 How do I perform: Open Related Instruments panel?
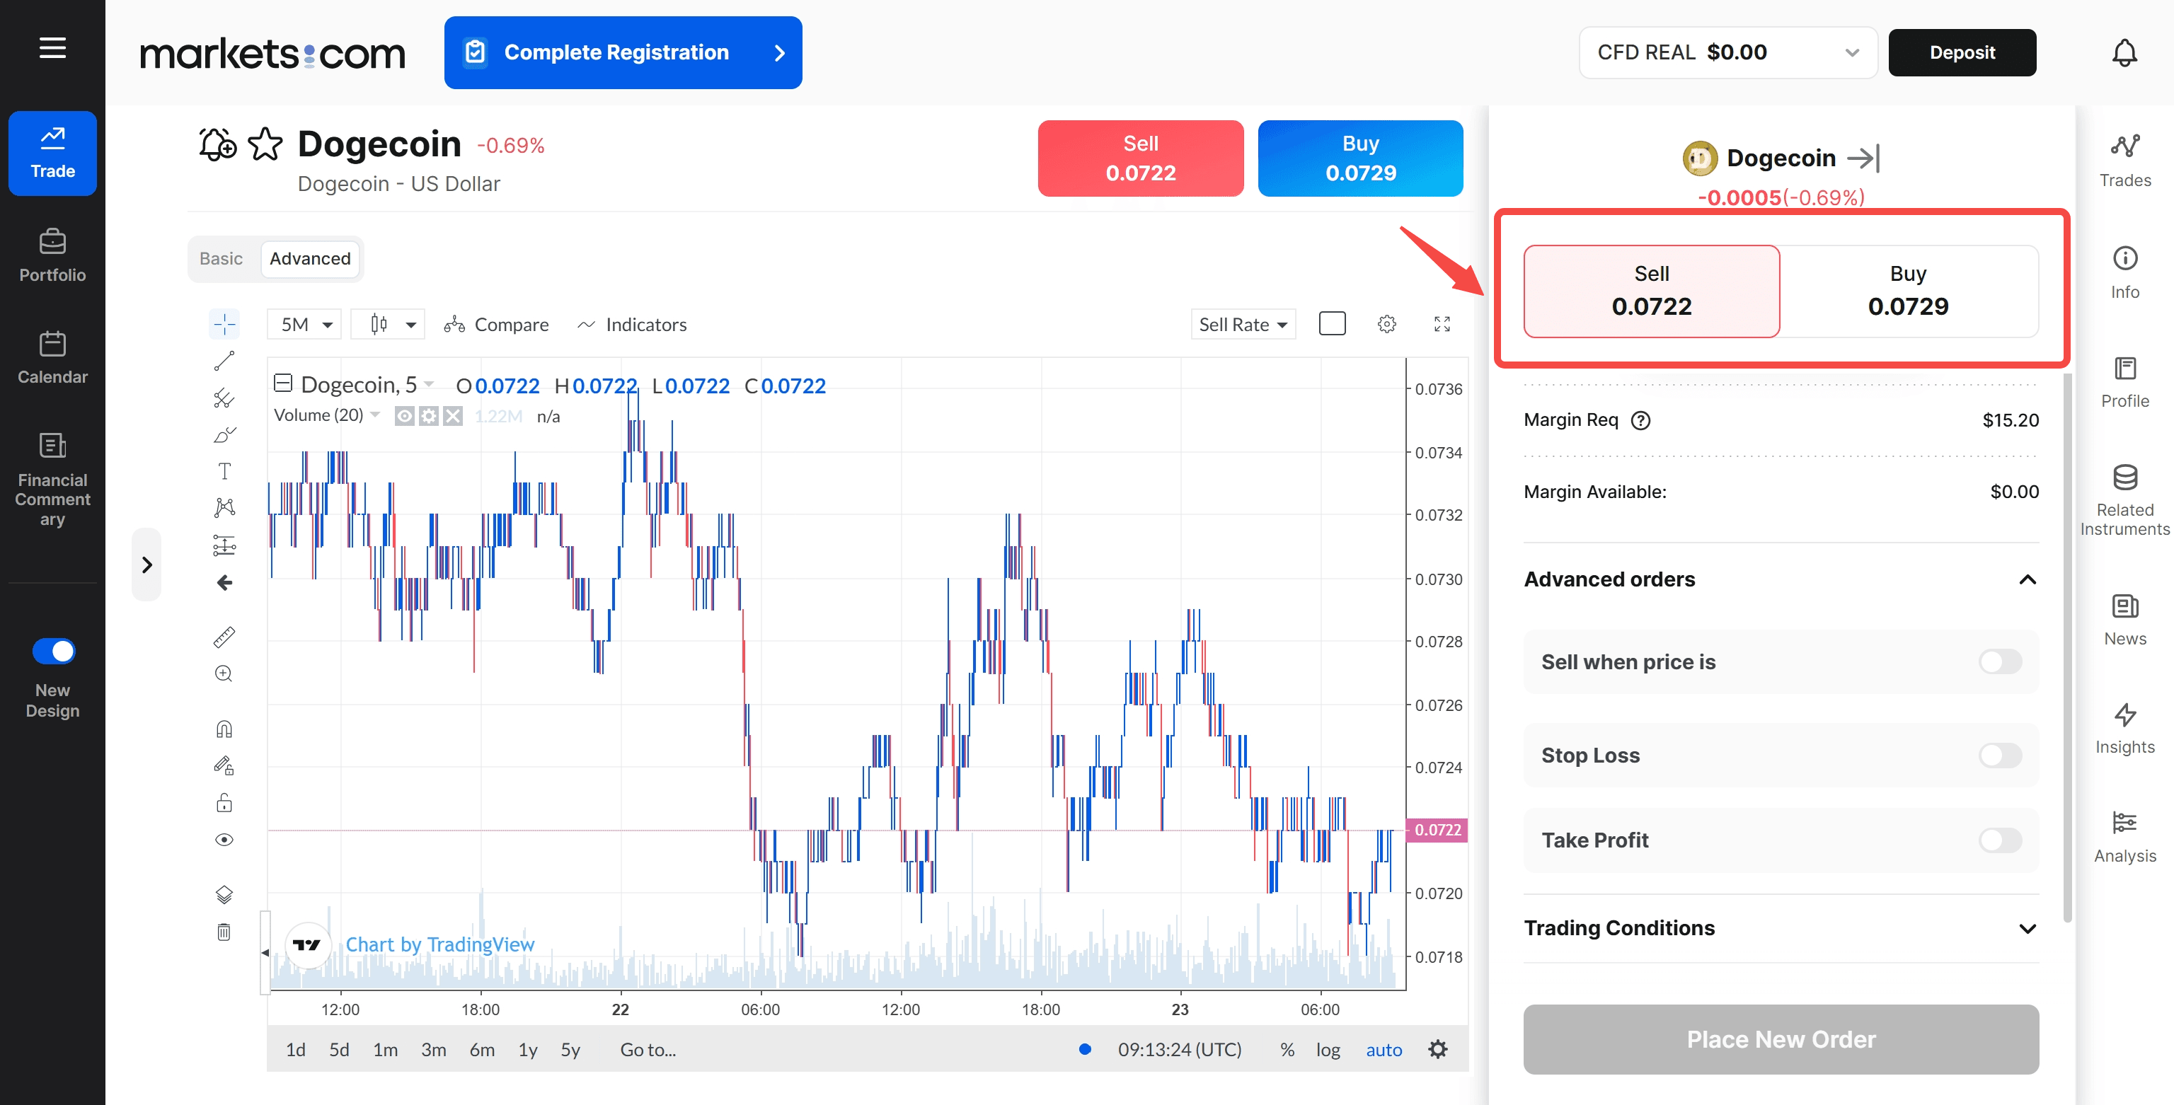pos(2125,499)
